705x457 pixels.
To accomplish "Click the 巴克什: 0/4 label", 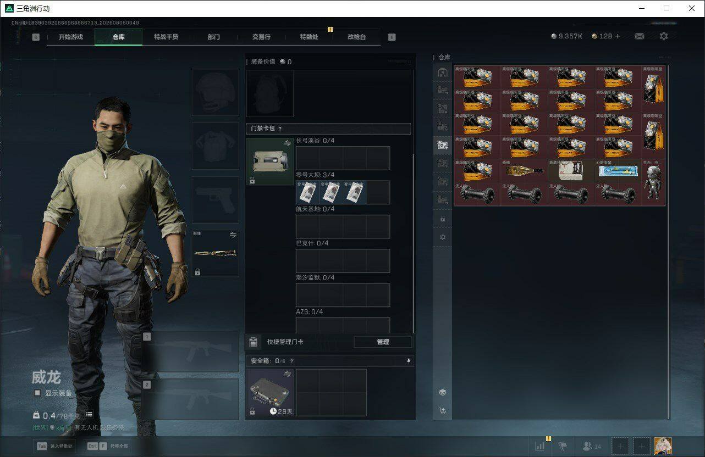I will pyautogui.click(x=312, y=243).
